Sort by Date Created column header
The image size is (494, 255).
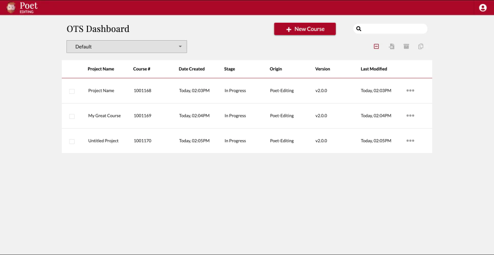pos(191,69)
